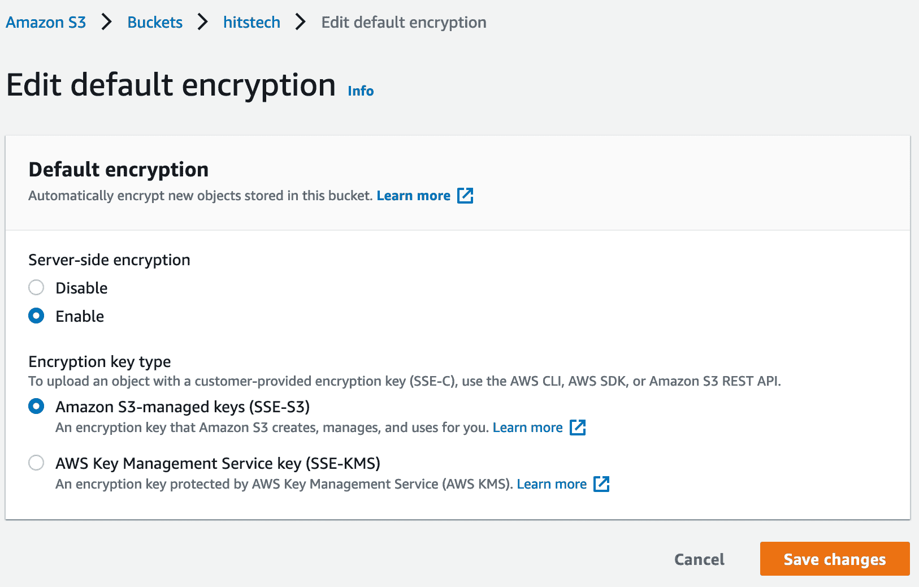Viewport: 919px width, 587px height.
Task: Click Edit default encryption breadcrumb text
Action: [404, 23]
